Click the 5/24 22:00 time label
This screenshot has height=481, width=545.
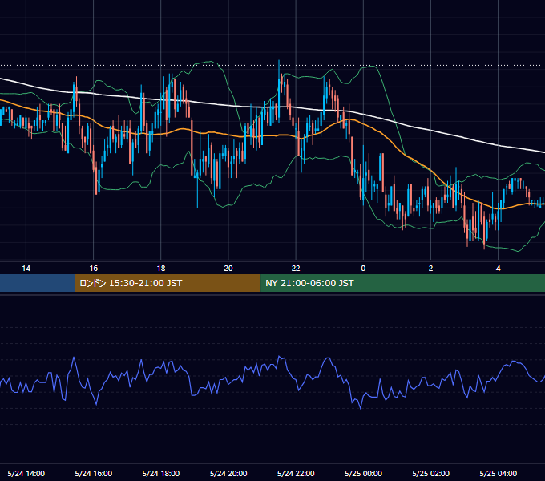point(296,473)
